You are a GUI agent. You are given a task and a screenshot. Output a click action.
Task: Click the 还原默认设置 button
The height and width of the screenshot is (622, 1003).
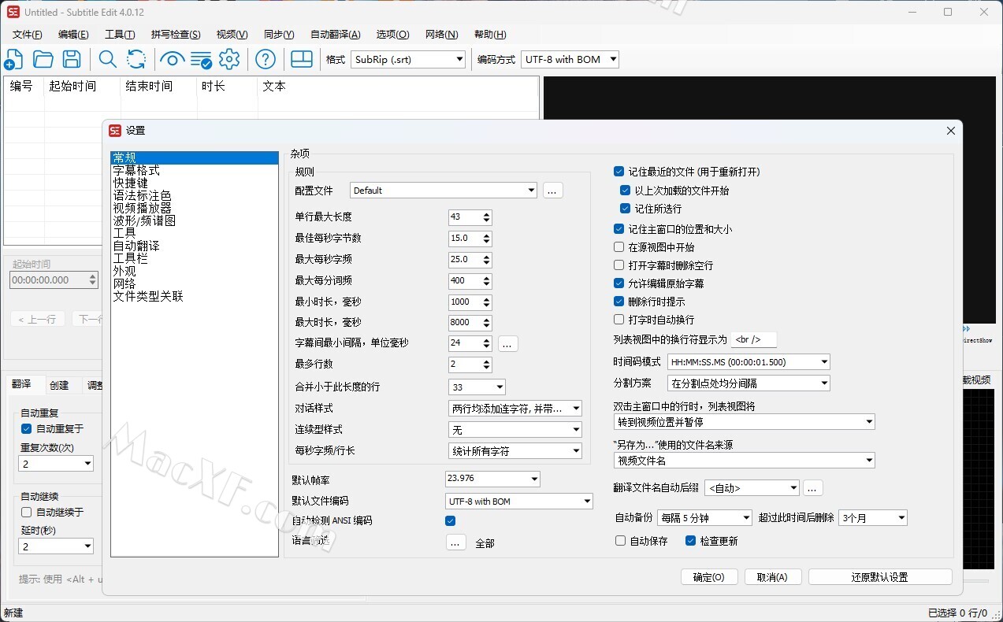coord(880,577)
